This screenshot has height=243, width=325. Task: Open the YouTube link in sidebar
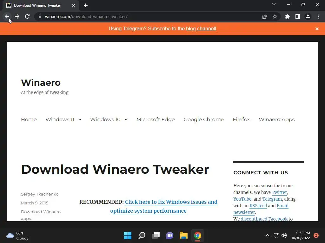(242, 199)
